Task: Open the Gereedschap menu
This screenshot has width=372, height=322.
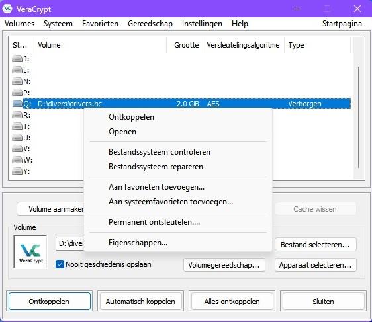Action: tap(150, 24)
